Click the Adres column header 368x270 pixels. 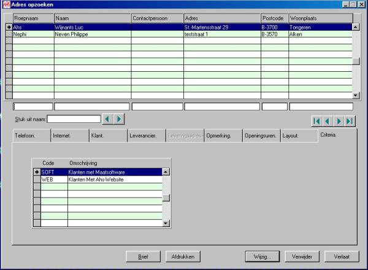222,18
